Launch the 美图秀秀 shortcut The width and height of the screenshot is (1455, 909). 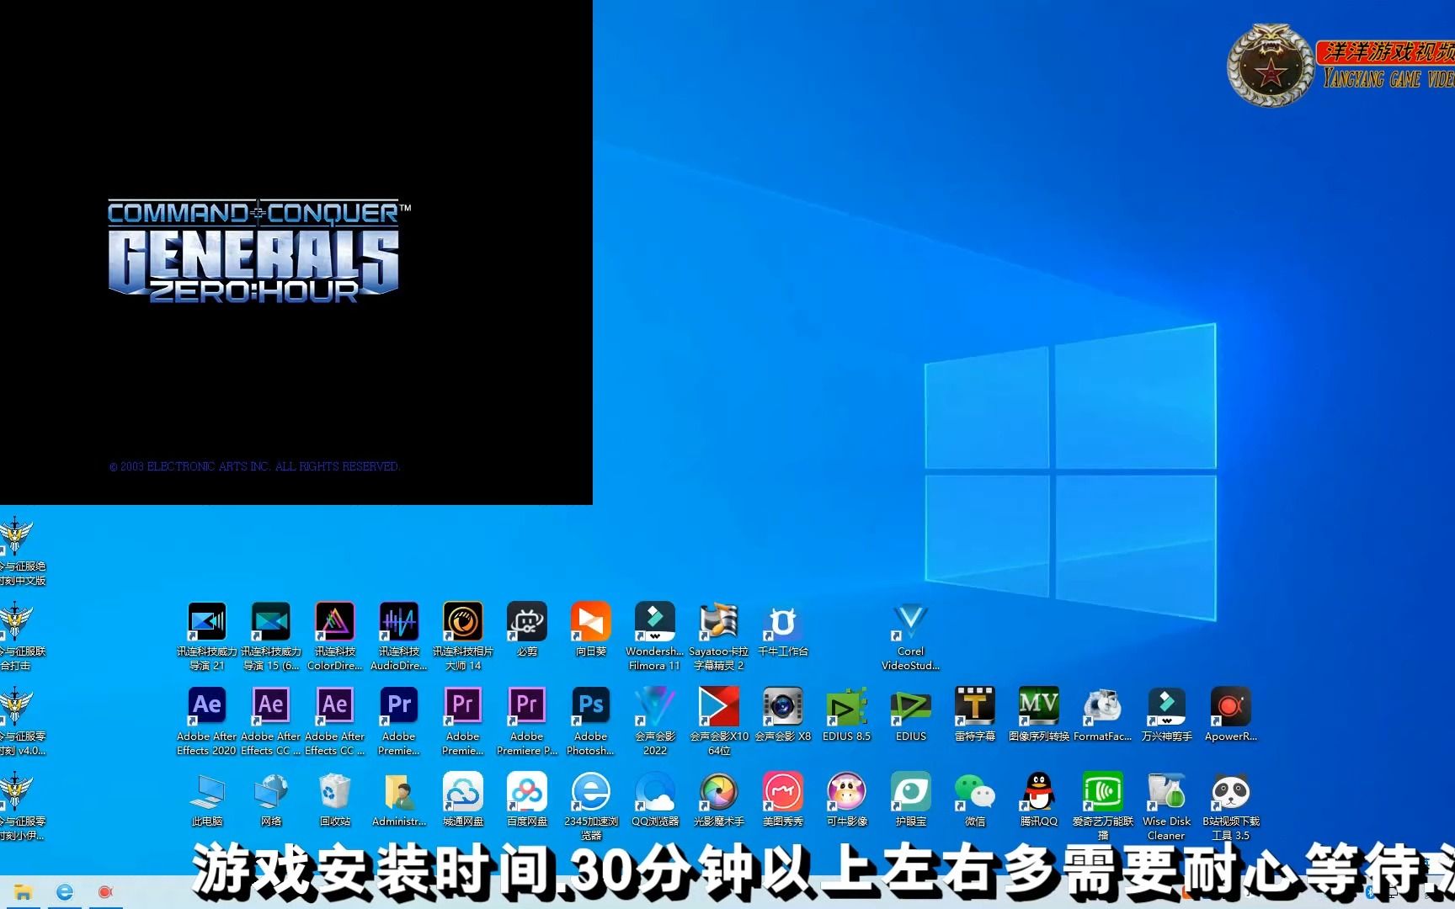click(x=783, y=800)
